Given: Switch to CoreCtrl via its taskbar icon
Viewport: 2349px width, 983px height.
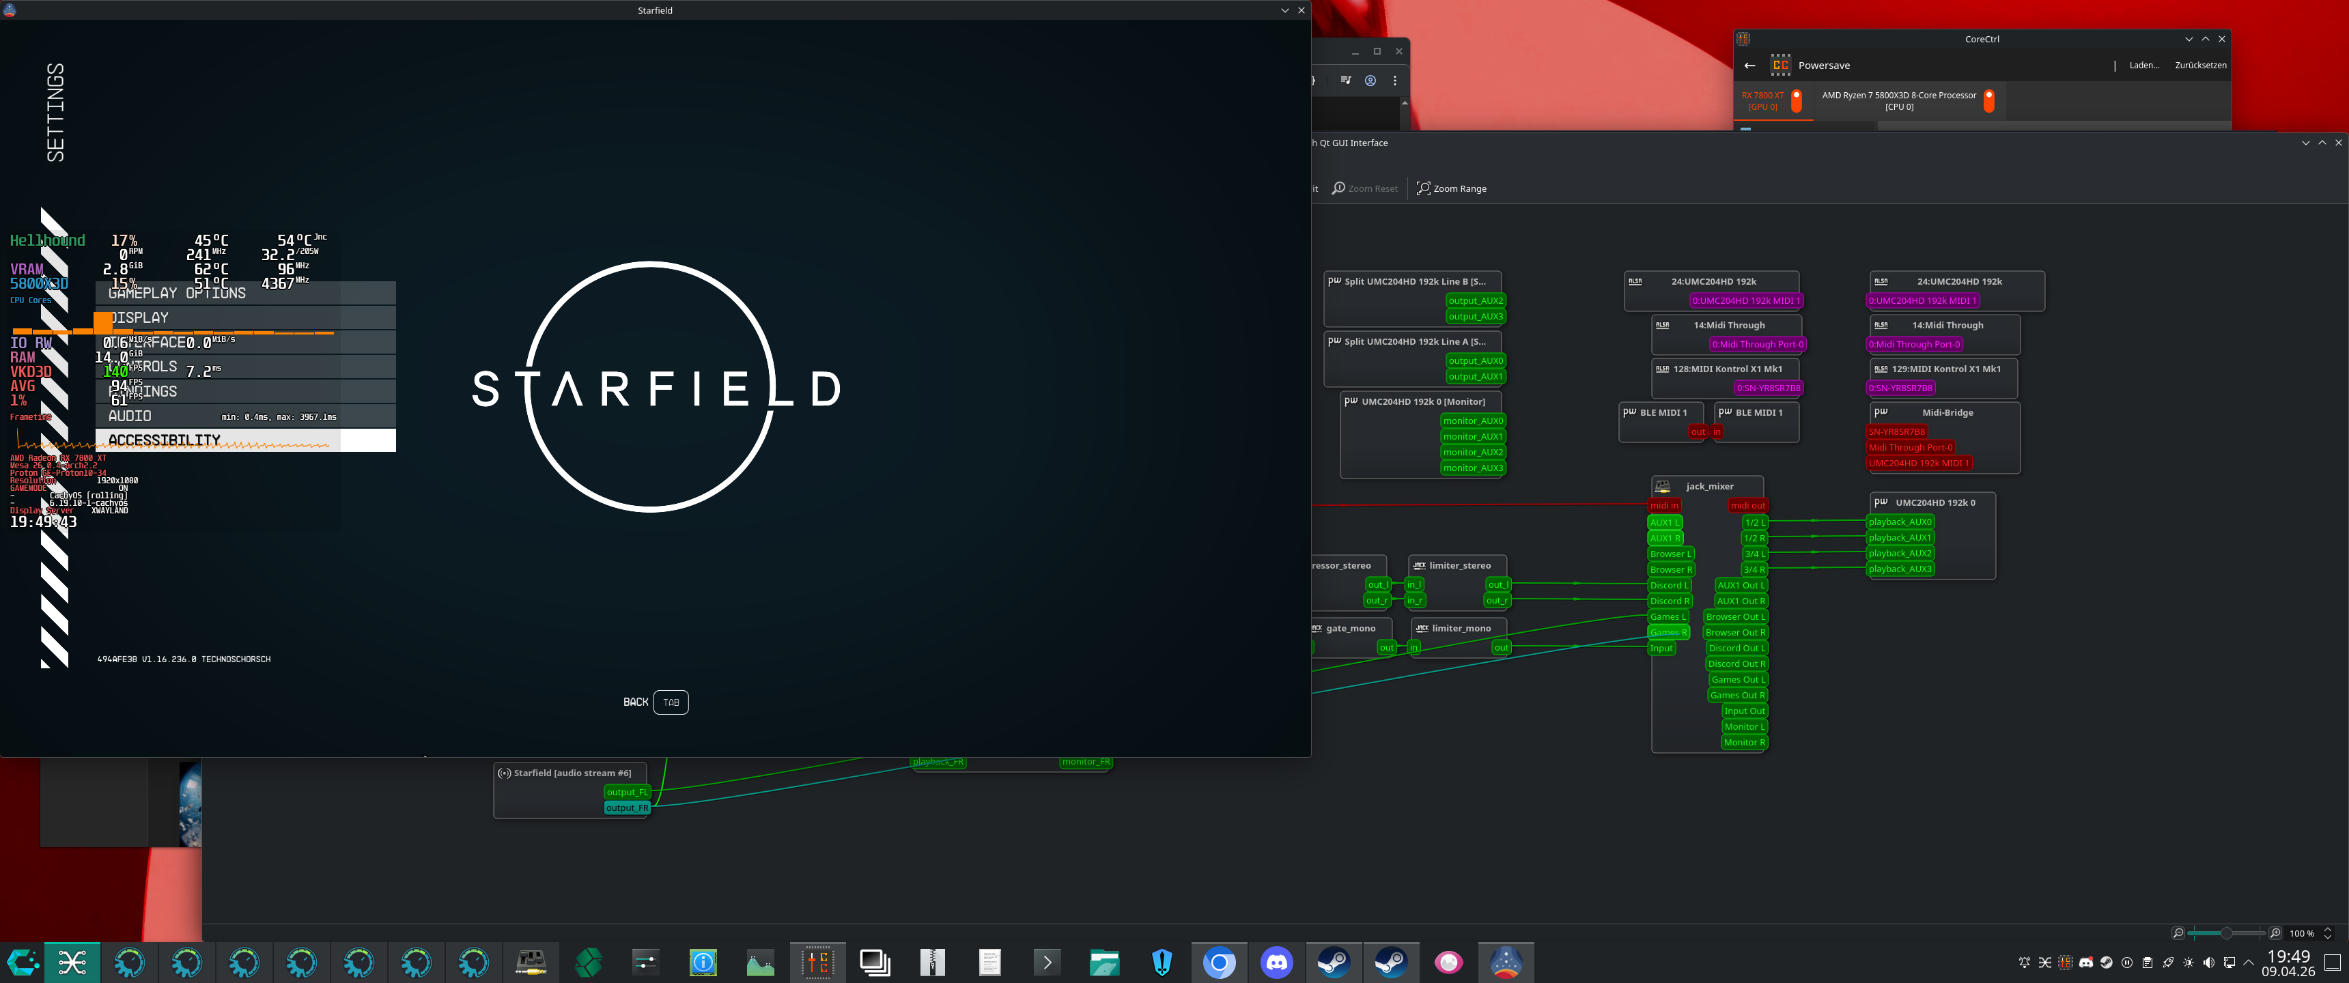Looking at the screenshot, I should pyautogui.click(x=818, y=962).
